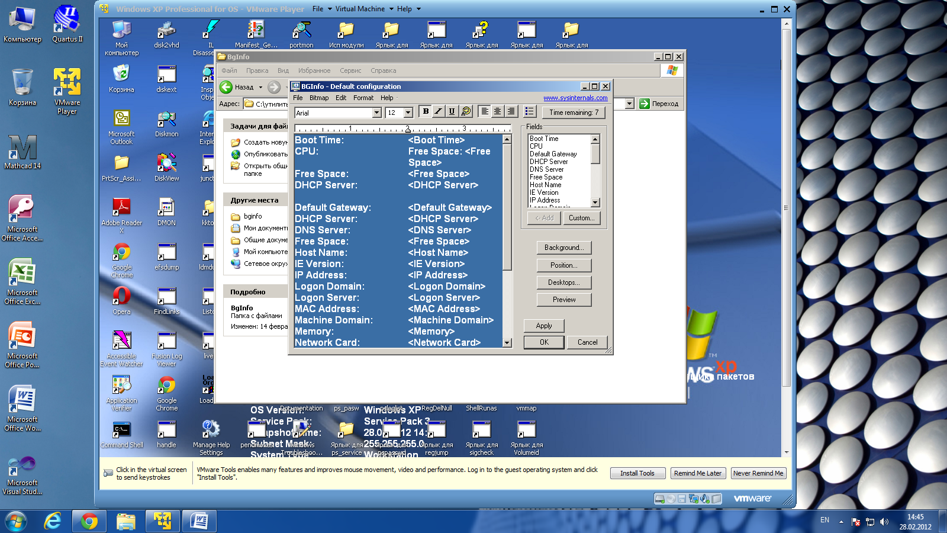Select Host Name in Fields list
This screenshot has width=947, height=533.
(x=546, y=185)
